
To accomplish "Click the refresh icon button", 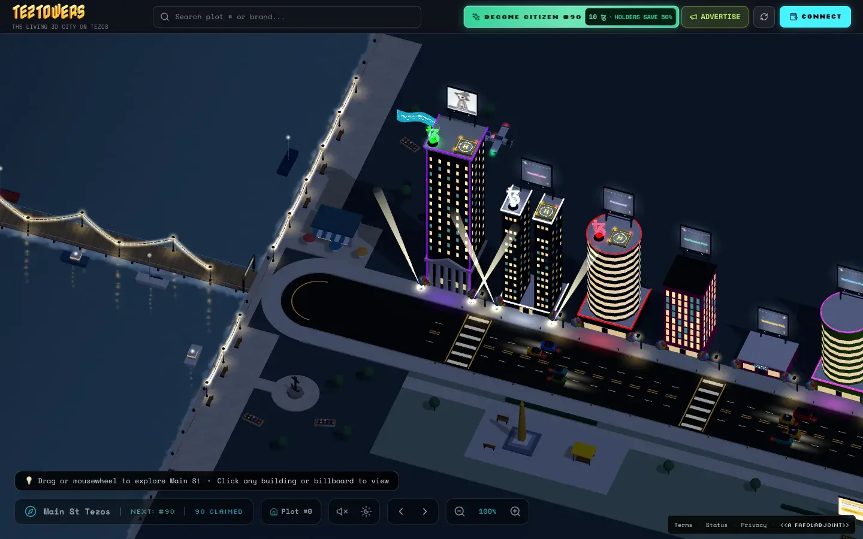I will (764, 17).
